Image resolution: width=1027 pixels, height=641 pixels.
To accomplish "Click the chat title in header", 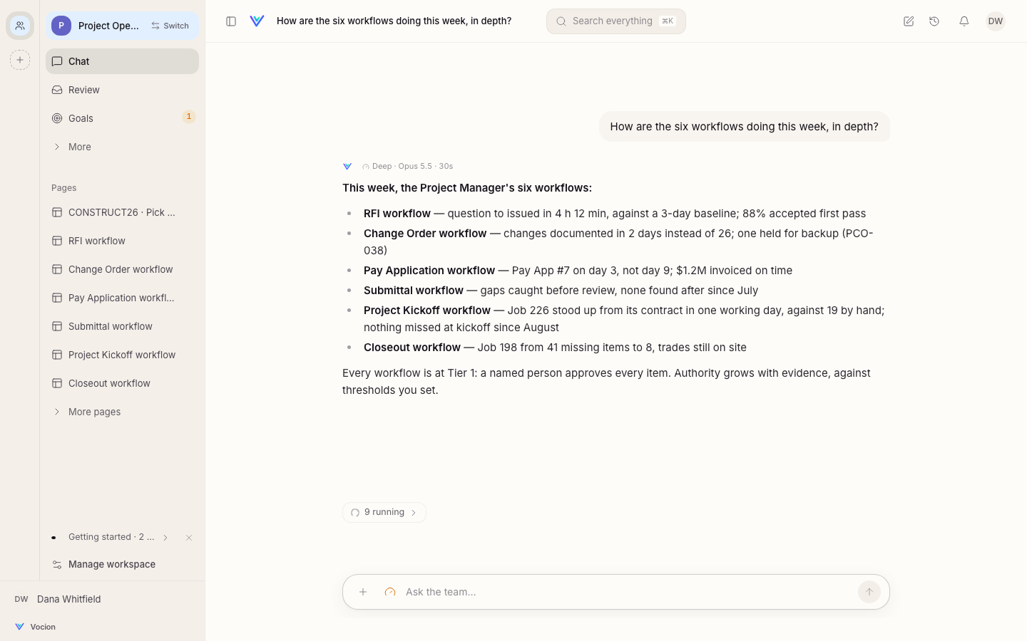I will [x=394, y=21].
